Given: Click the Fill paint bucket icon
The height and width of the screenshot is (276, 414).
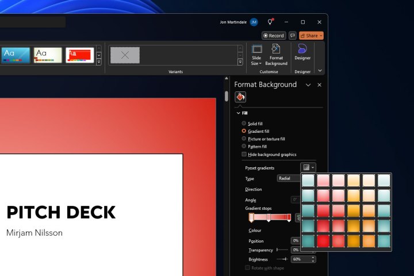Looking at the screenshot, I should 240,97.
